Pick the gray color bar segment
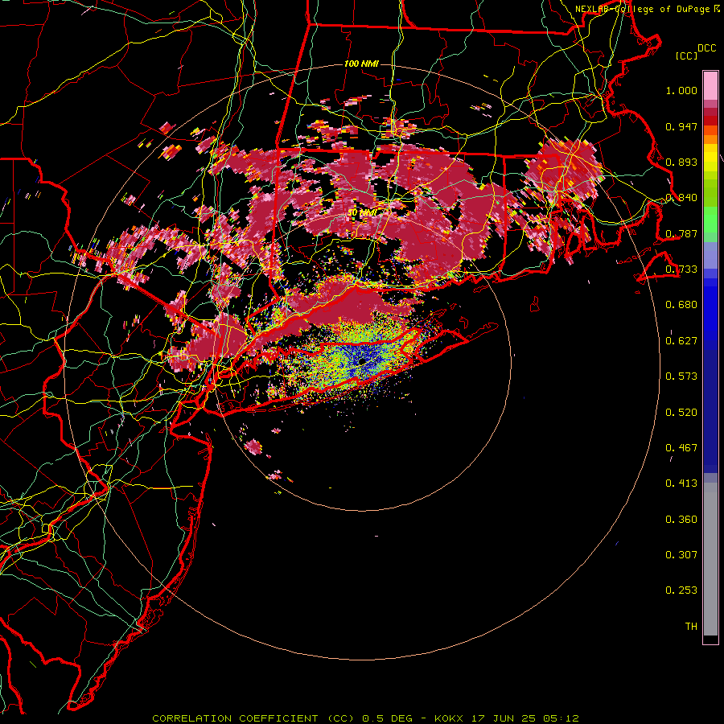The width and height of the screenshot is (724, 724). pyautogui.click(x=710, y=559)
